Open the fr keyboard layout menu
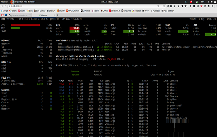The height and width of the screenshot is (137, 217). coord(203,2)
